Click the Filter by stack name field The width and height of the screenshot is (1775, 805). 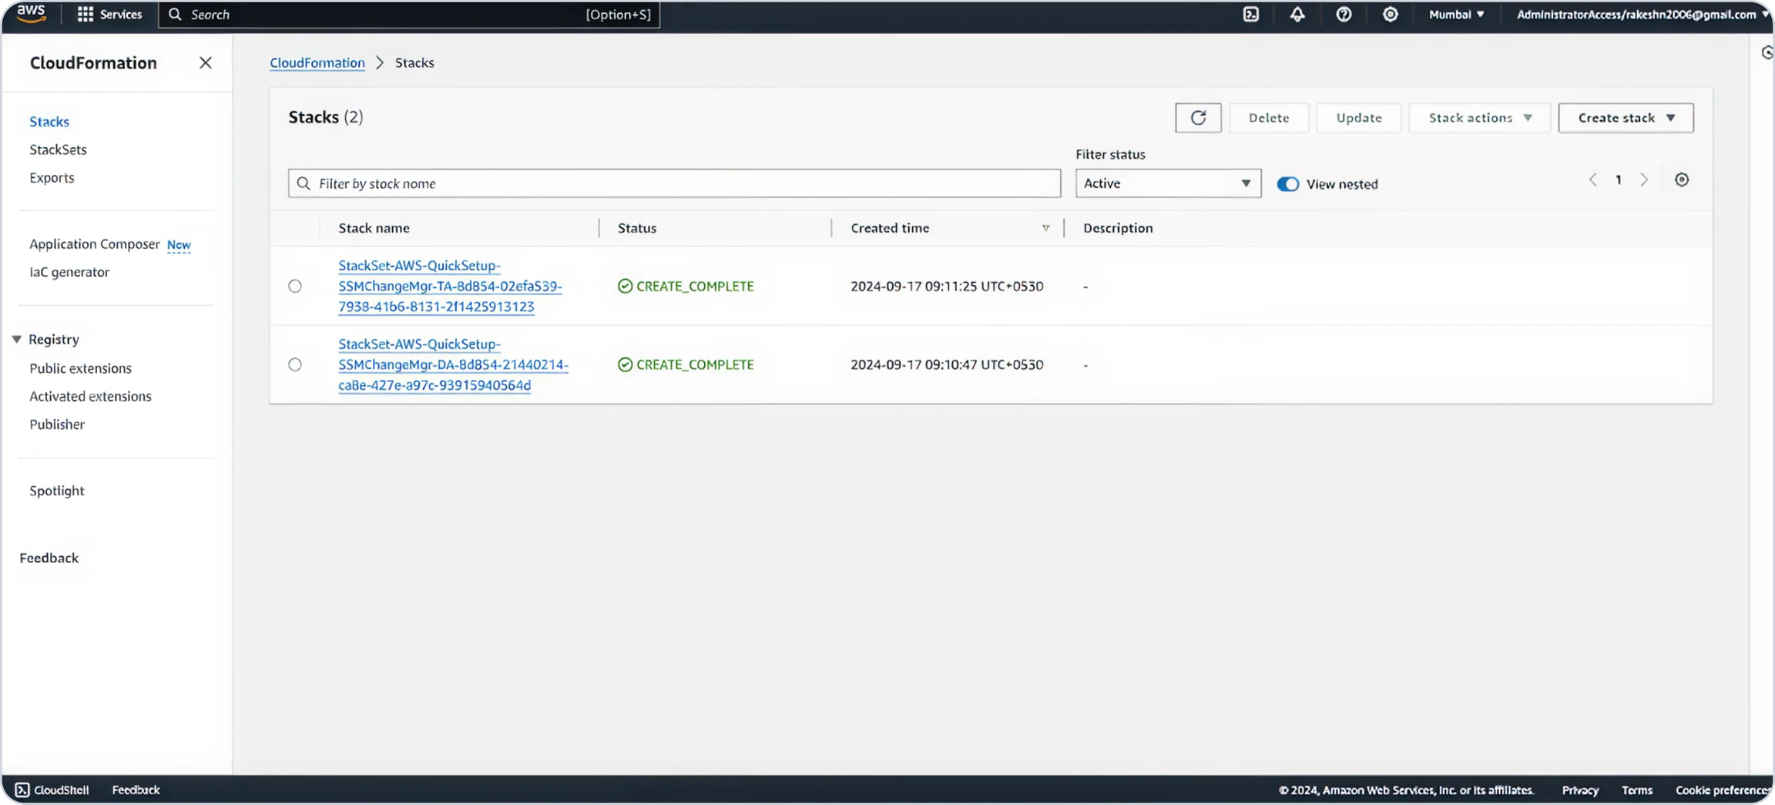click(674, 183)
